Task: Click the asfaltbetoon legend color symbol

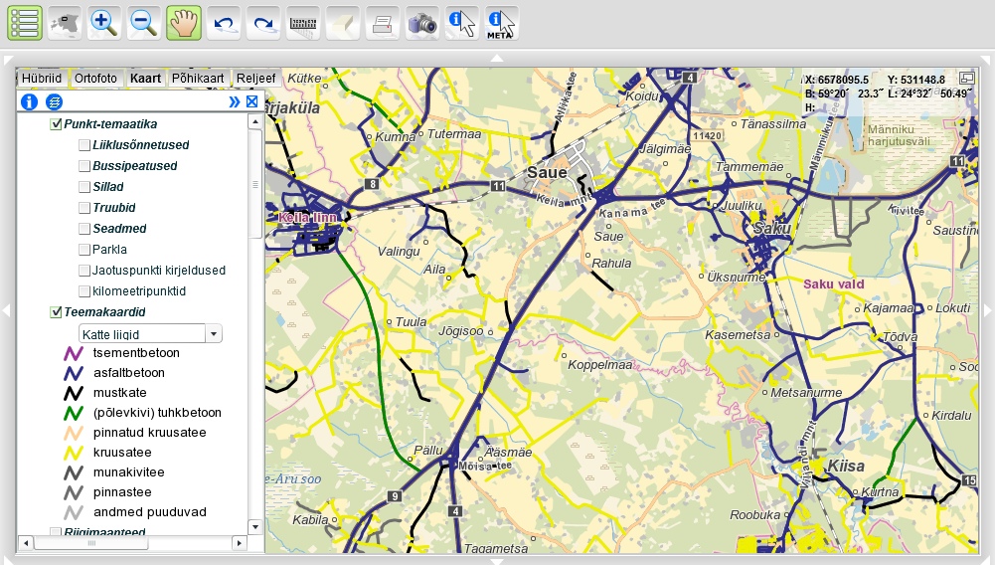Action: point(72,373)
